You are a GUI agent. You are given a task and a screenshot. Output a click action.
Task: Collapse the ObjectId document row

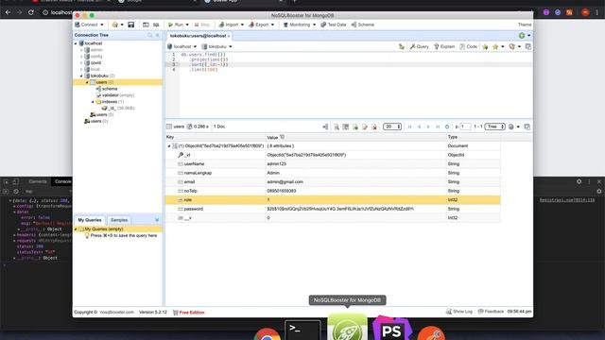pos(169,146)
